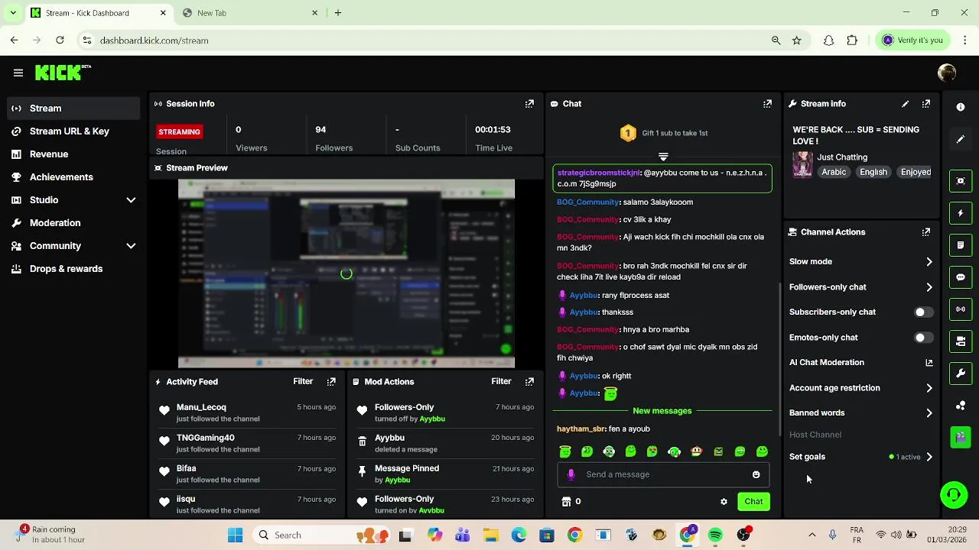Collapse the pinned message arrow in chat
The height and width of the screenshot is (550, 979).
[x=663, y=157]
